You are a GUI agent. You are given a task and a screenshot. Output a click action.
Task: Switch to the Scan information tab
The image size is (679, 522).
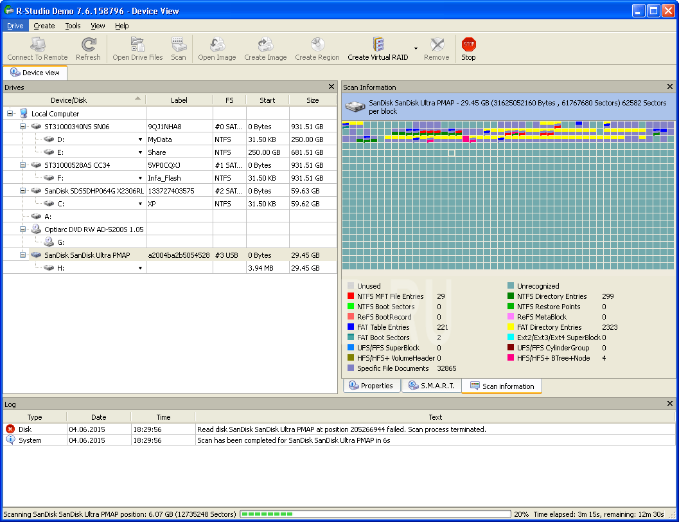[502, 386]
